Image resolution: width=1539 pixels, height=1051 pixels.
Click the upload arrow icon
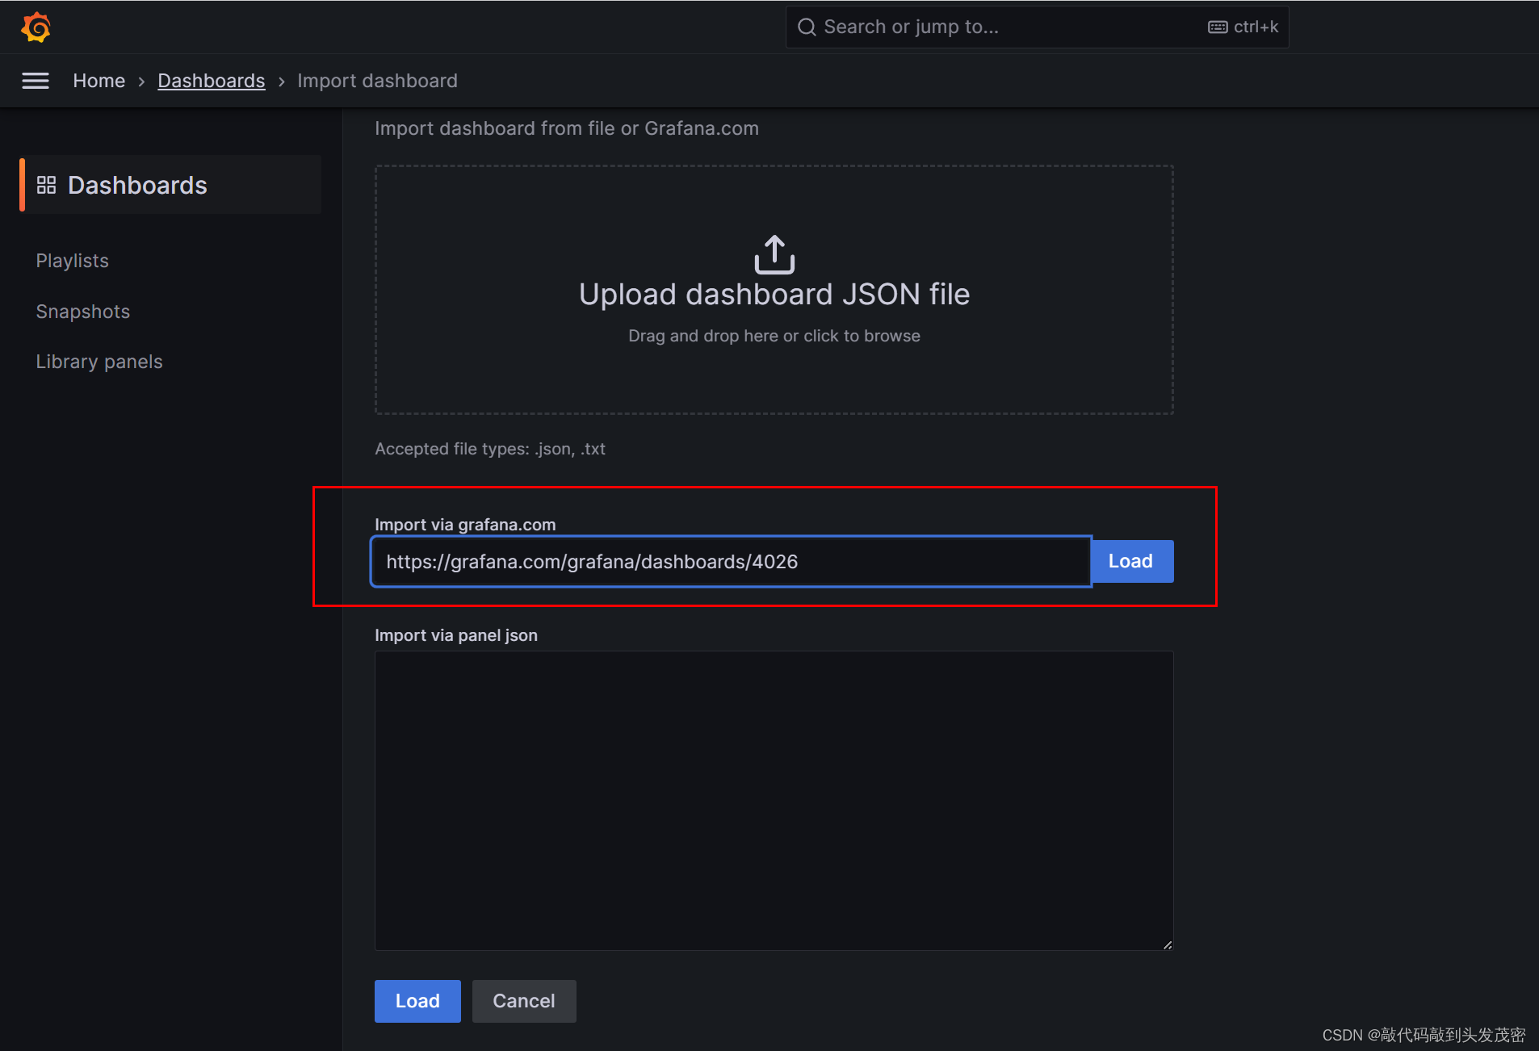774,254
